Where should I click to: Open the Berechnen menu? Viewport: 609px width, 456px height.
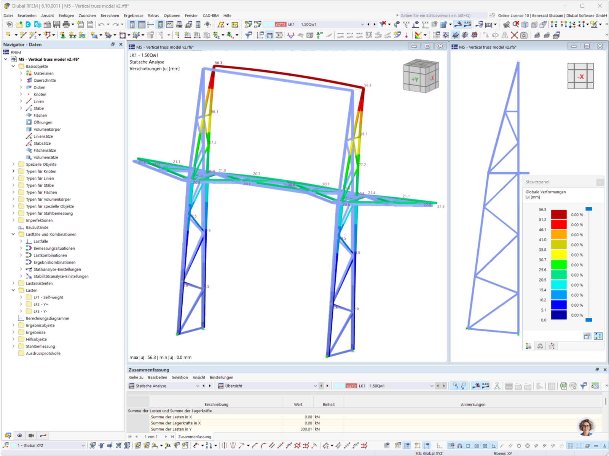[110, 16]
